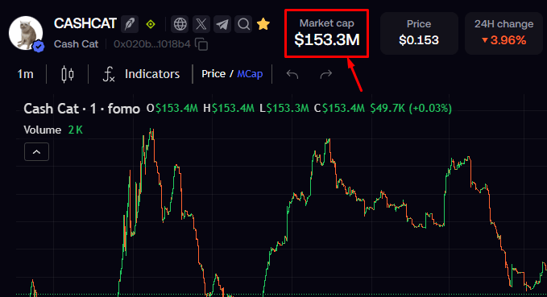Image resolution: width=547 pixels, height=297 pixels.
Task: Click the feather icon next to CASHCAT
Action: 130,24
